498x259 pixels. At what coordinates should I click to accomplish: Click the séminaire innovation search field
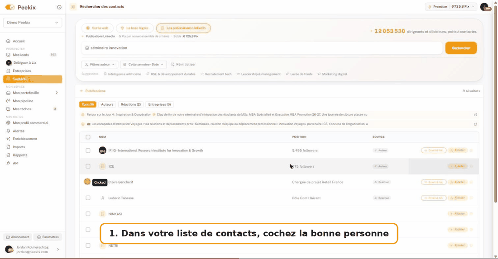pos(262,48)
